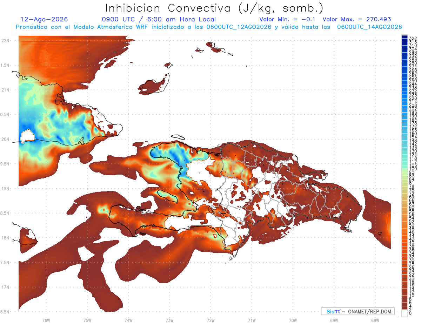Click the 'Valor Max. = 270.493' readout
The image size is (421, 325).
357,19
